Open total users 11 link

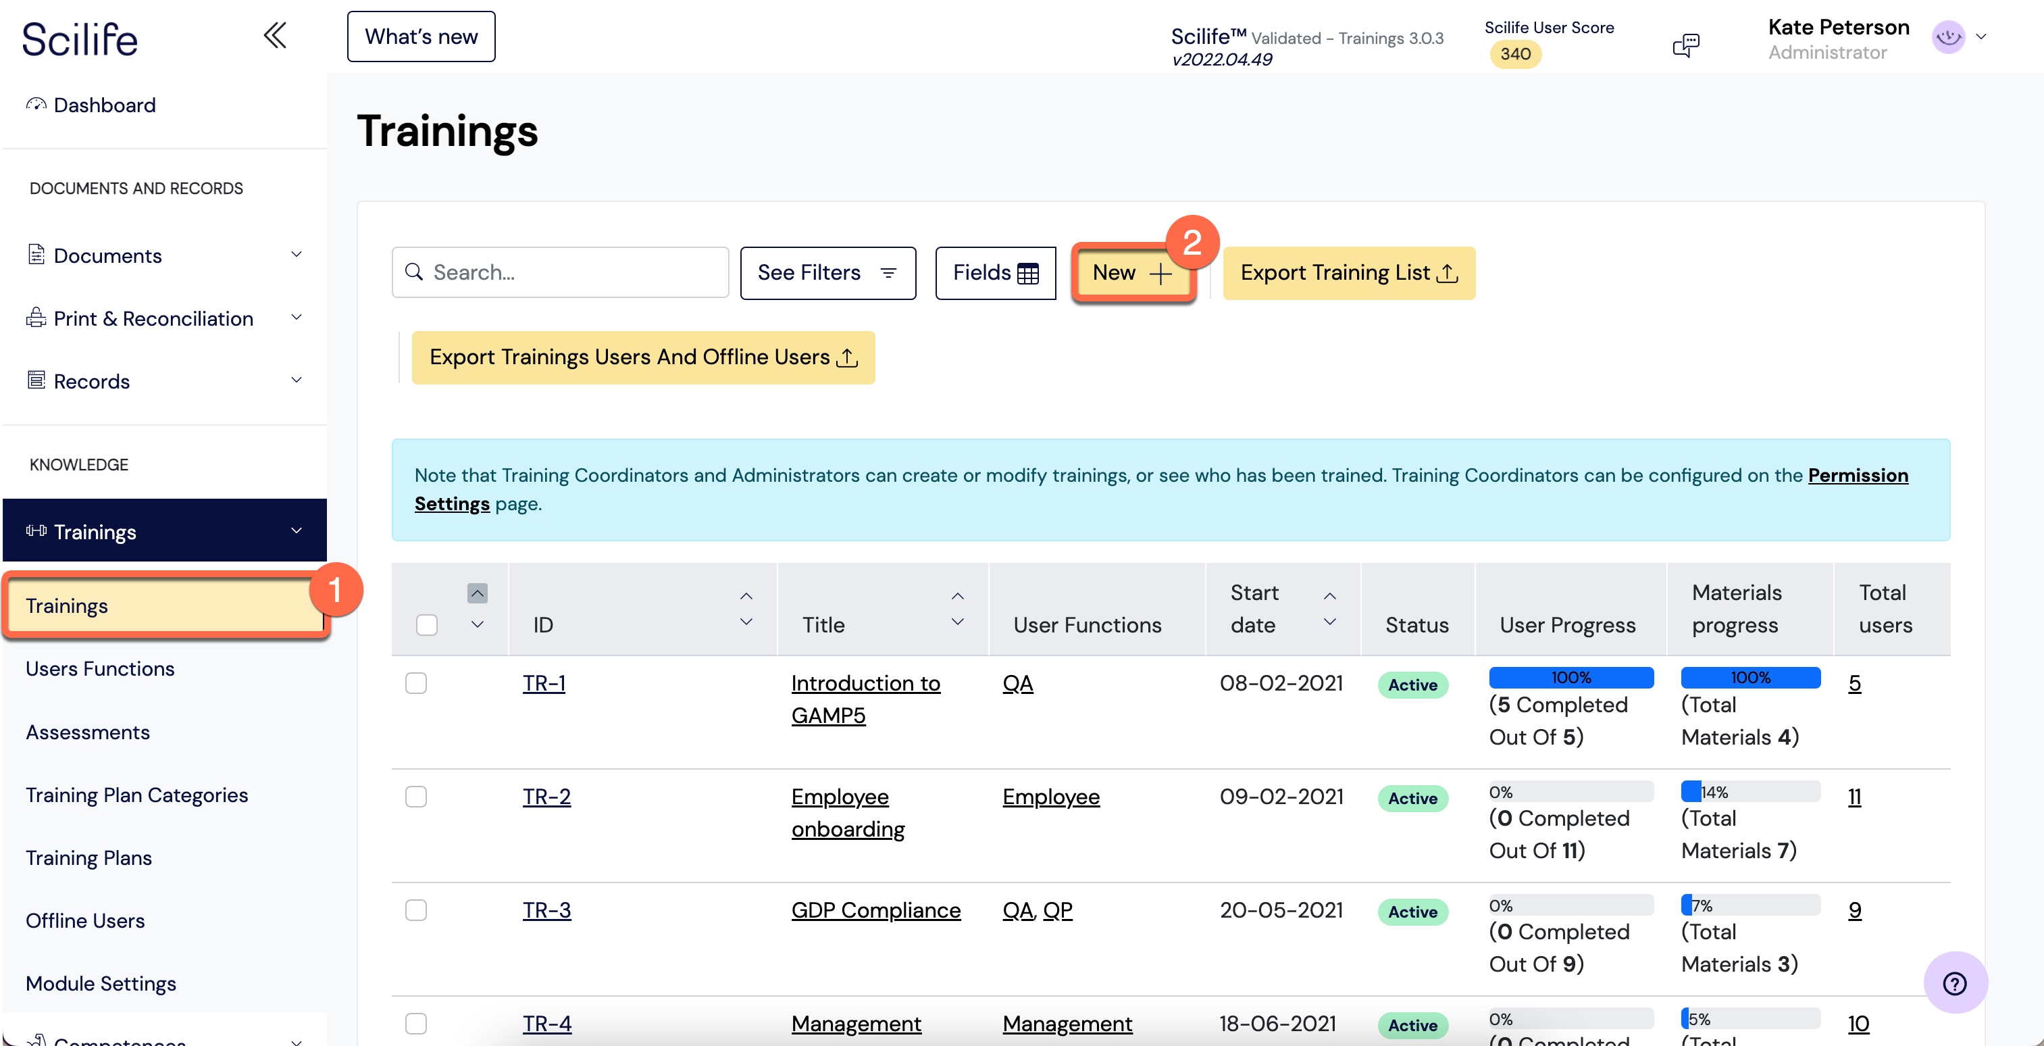coord(1854,796)
